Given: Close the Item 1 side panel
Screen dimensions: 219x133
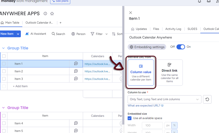Looking at the screenshot, I should pyautogui.click(x=131, y=13).
